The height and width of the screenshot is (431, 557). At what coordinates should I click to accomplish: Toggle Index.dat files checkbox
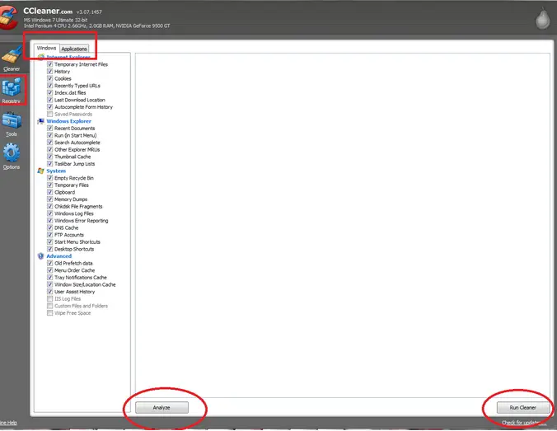pos(50,93)
